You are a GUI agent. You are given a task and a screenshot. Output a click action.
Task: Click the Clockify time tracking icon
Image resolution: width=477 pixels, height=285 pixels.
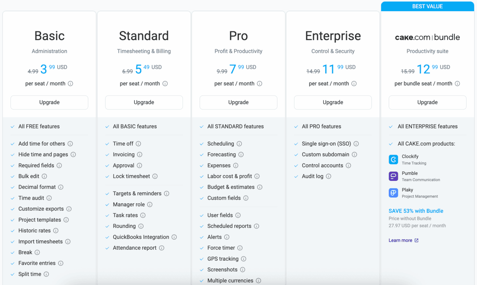point(393,159)
